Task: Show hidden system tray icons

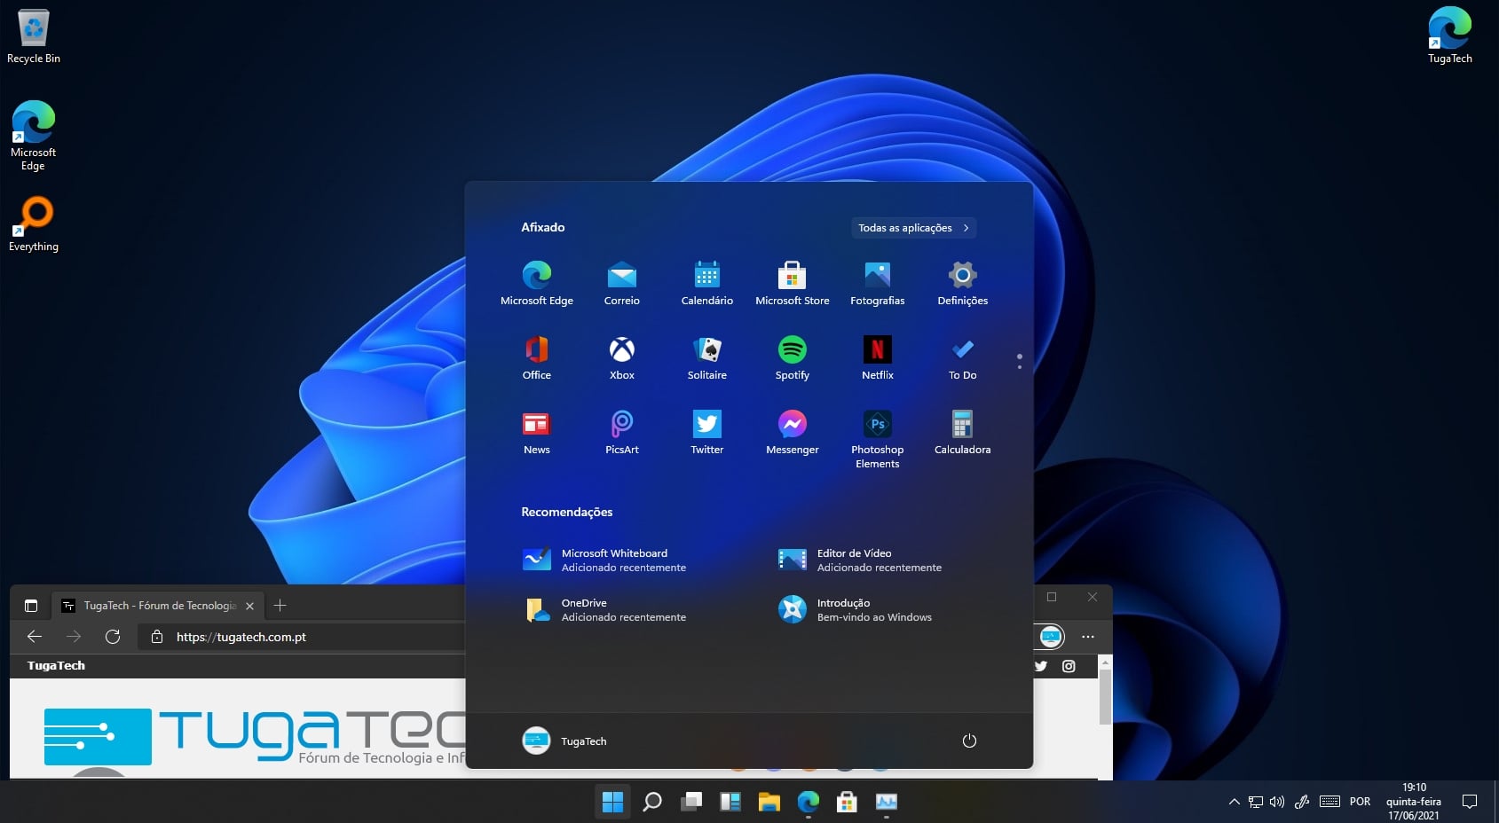Action: 1234,802
